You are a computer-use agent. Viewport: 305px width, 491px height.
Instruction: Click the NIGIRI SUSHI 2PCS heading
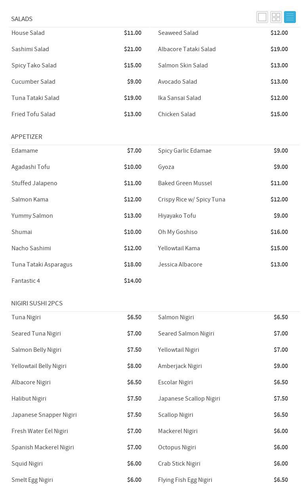37,303
